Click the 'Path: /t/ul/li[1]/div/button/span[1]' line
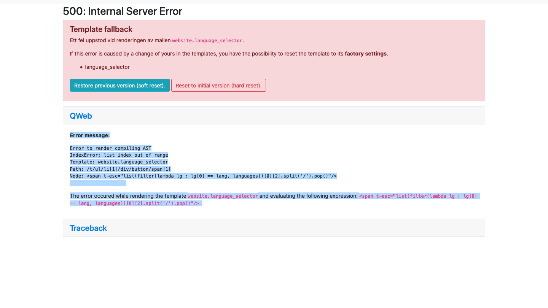Image resolution: width=548 pixels, height=308 pixels. click(120, 169)
